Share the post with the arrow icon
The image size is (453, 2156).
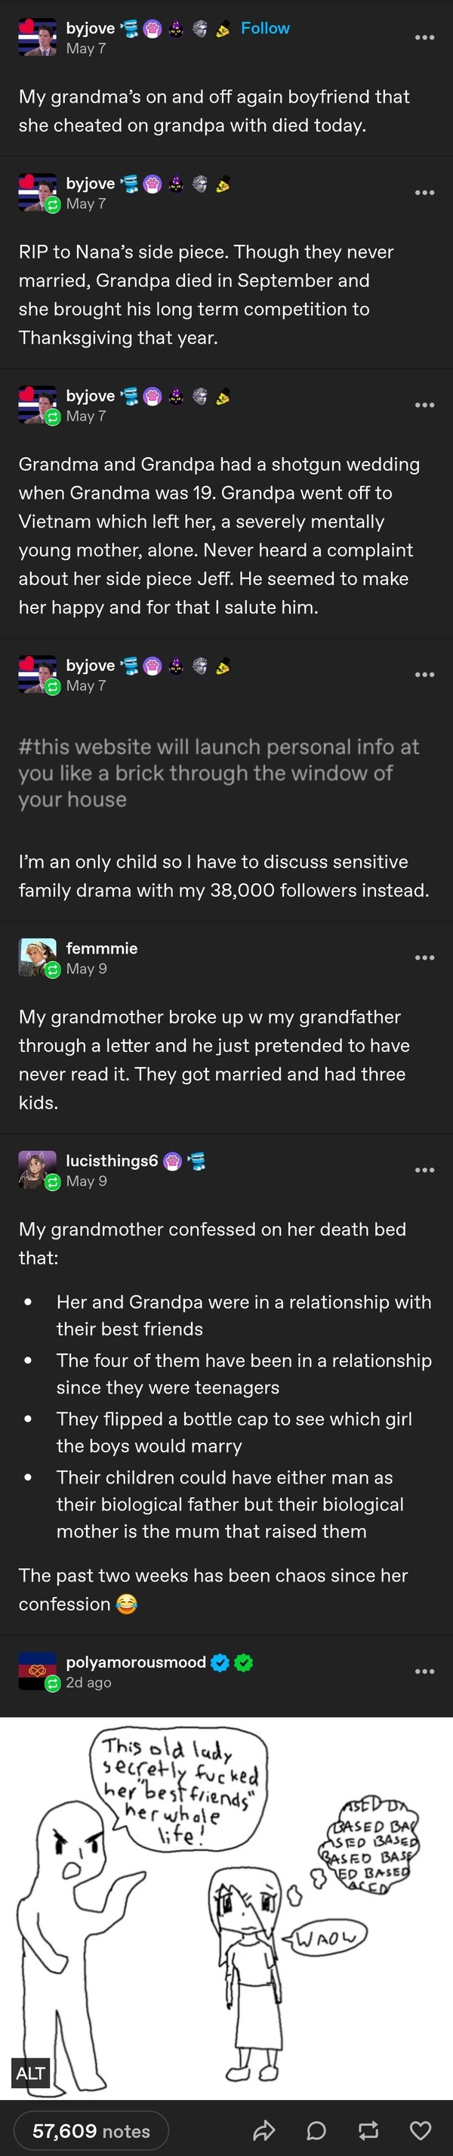click(264, 2130)
